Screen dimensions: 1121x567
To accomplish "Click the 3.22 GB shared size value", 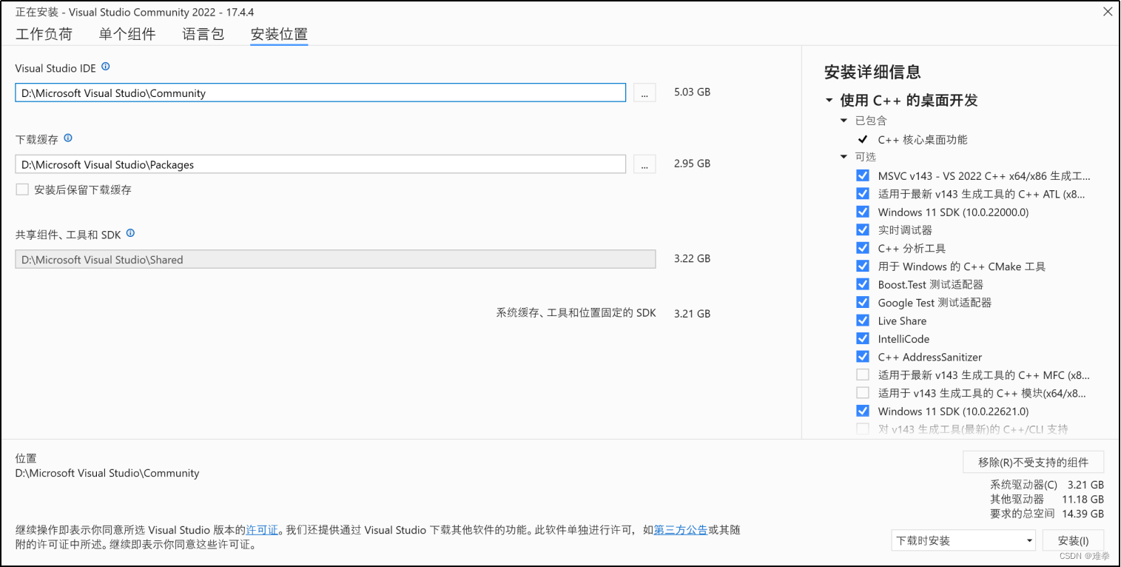I will pyautogui.click(x=693, y=258).
